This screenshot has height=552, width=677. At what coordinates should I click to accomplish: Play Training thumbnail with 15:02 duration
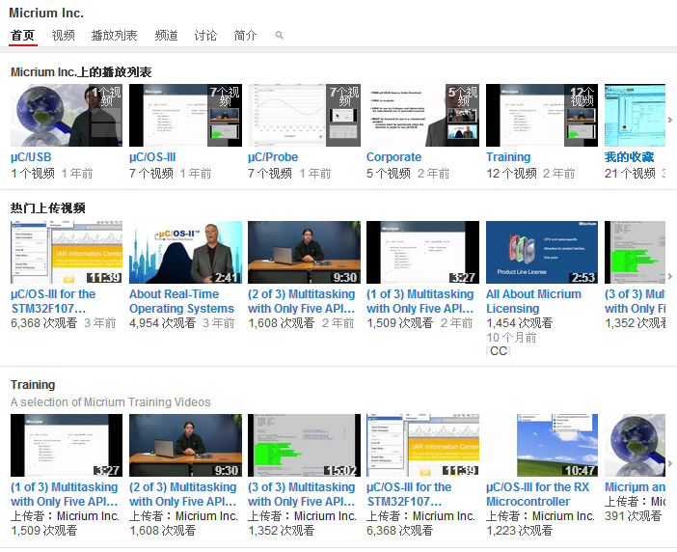pos(304,445)
